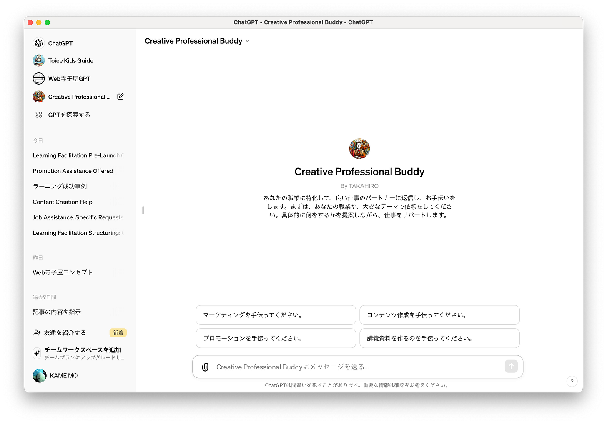The height and width of the screenshot is (424, 607).
Task: Click the 過去7日間 section header
Action: (x=45, y=297)
